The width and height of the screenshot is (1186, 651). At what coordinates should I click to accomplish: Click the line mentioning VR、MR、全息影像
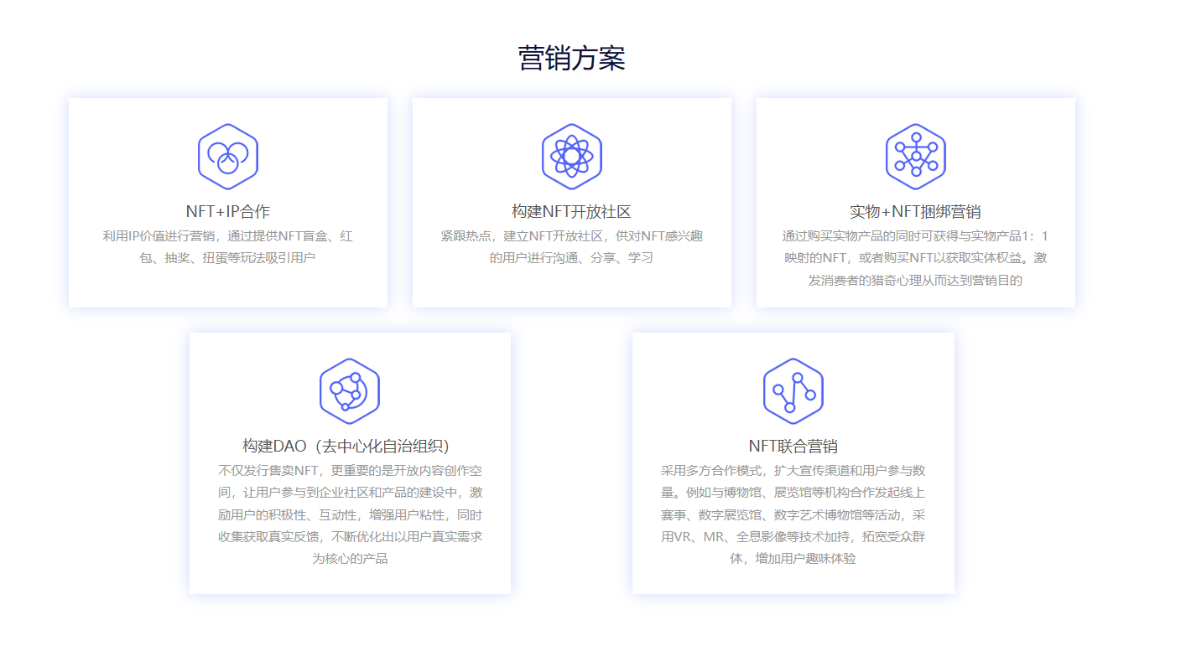[793, 536]
